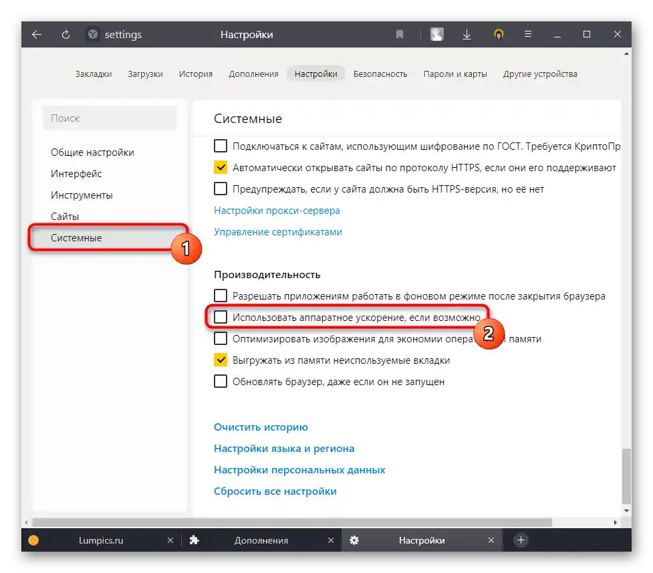Screen dimensions: 653x573
Task: Switch to the Lumpics.ru browser tab
Action: point(101,540)
